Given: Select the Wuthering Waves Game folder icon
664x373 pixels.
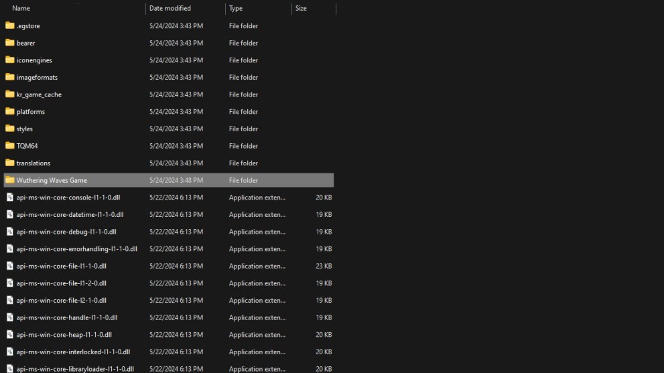Looking at the screenshot, I should point(9,180).
